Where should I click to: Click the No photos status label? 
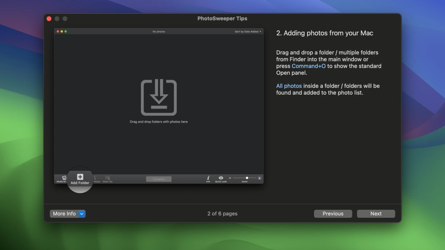159,31
